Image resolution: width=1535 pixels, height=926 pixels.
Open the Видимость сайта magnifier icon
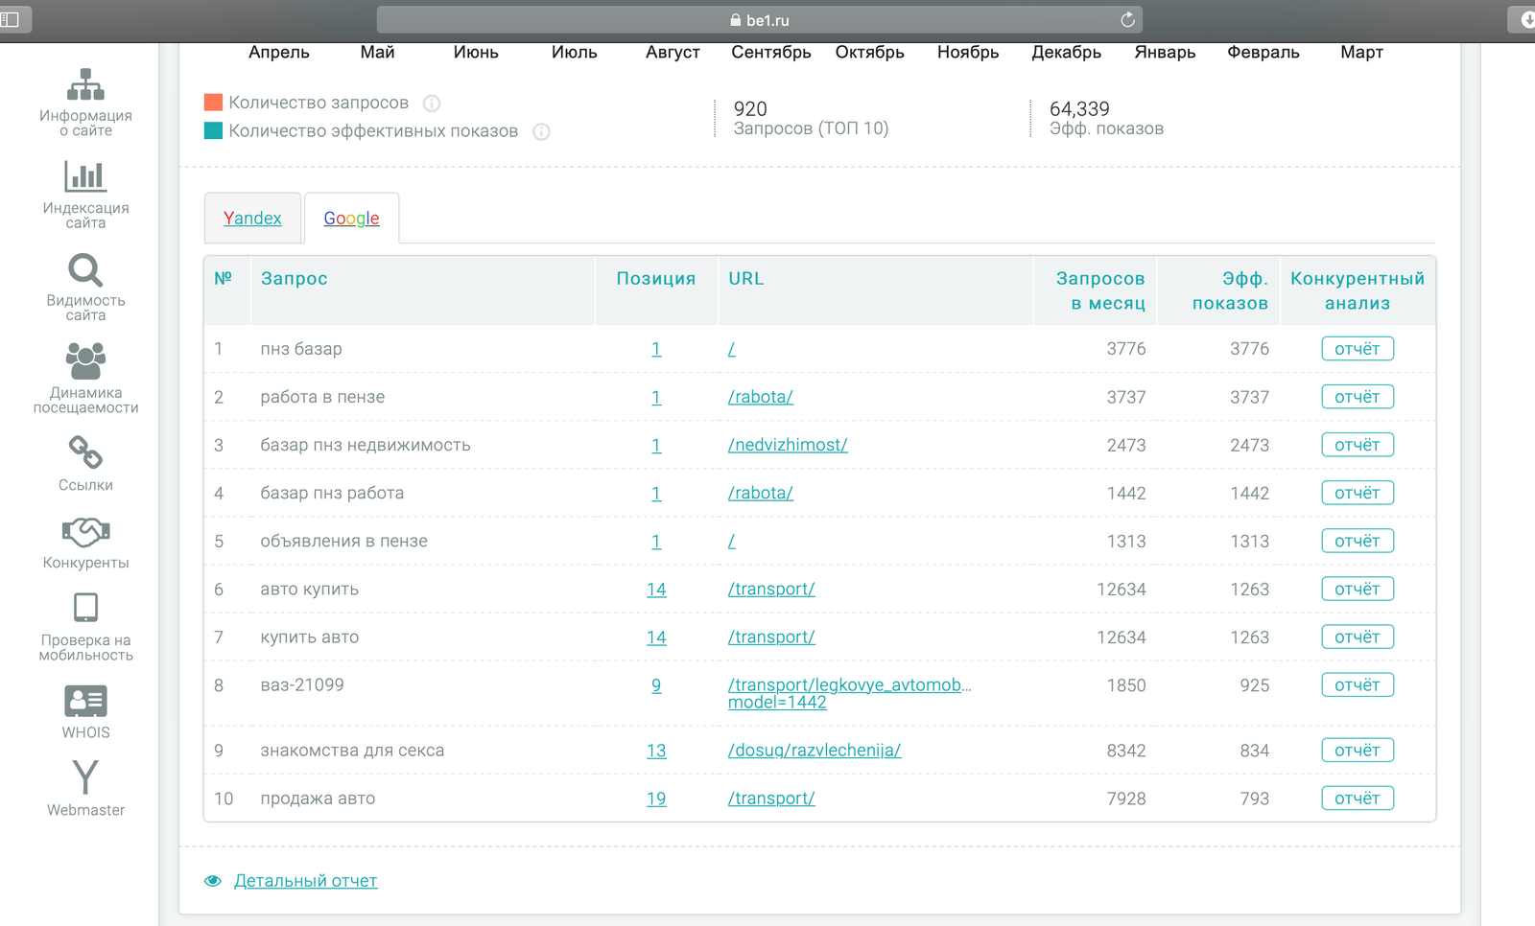coord(85,269)
